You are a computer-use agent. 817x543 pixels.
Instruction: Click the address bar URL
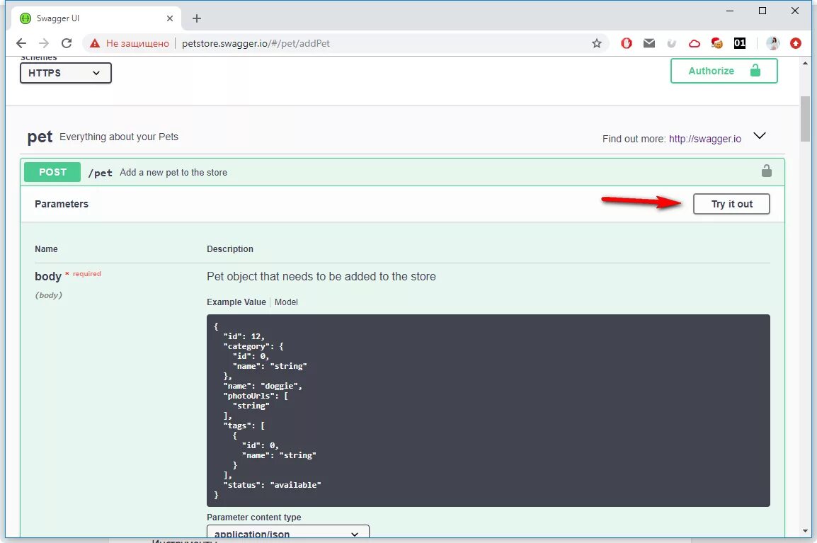click(x=256, y=43)
